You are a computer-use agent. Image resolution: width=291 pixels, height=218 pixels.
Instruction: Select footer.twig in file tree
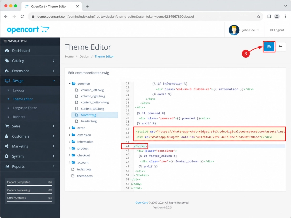[94, 115]
